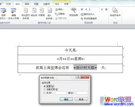135x107 pixels.
Task: Open the 完成并合并 menu
Action: 115,13
